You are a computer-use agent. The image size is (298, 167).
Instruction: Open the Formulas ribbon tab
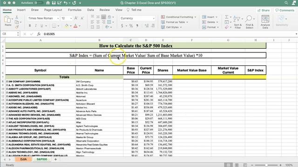point(74,10)
